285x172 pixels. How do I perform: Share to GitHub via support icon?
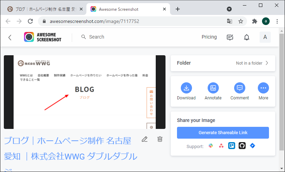[x=242, y=146]
